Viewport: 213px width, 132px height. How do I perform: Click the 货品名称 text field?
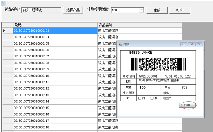click(x=41, y=10)
